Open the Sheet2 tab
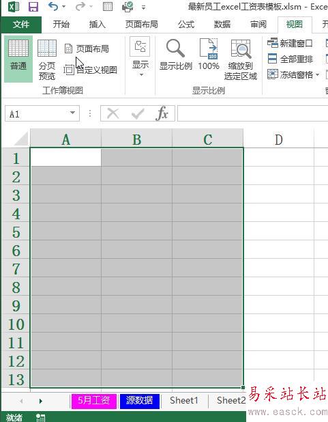328x422 pixels. pos(230,400)
